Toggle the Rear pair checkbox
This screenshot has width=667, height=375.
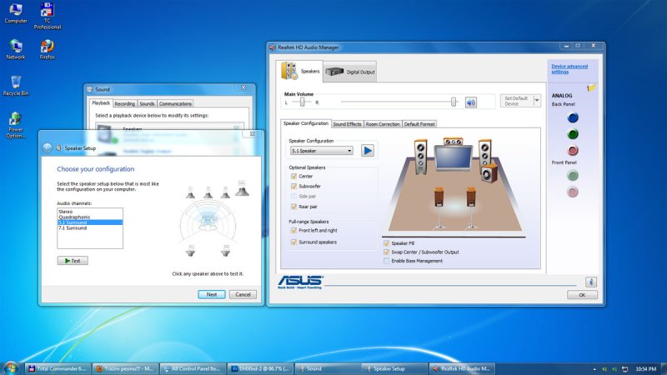pyautogui.click(x=293, y=207)
